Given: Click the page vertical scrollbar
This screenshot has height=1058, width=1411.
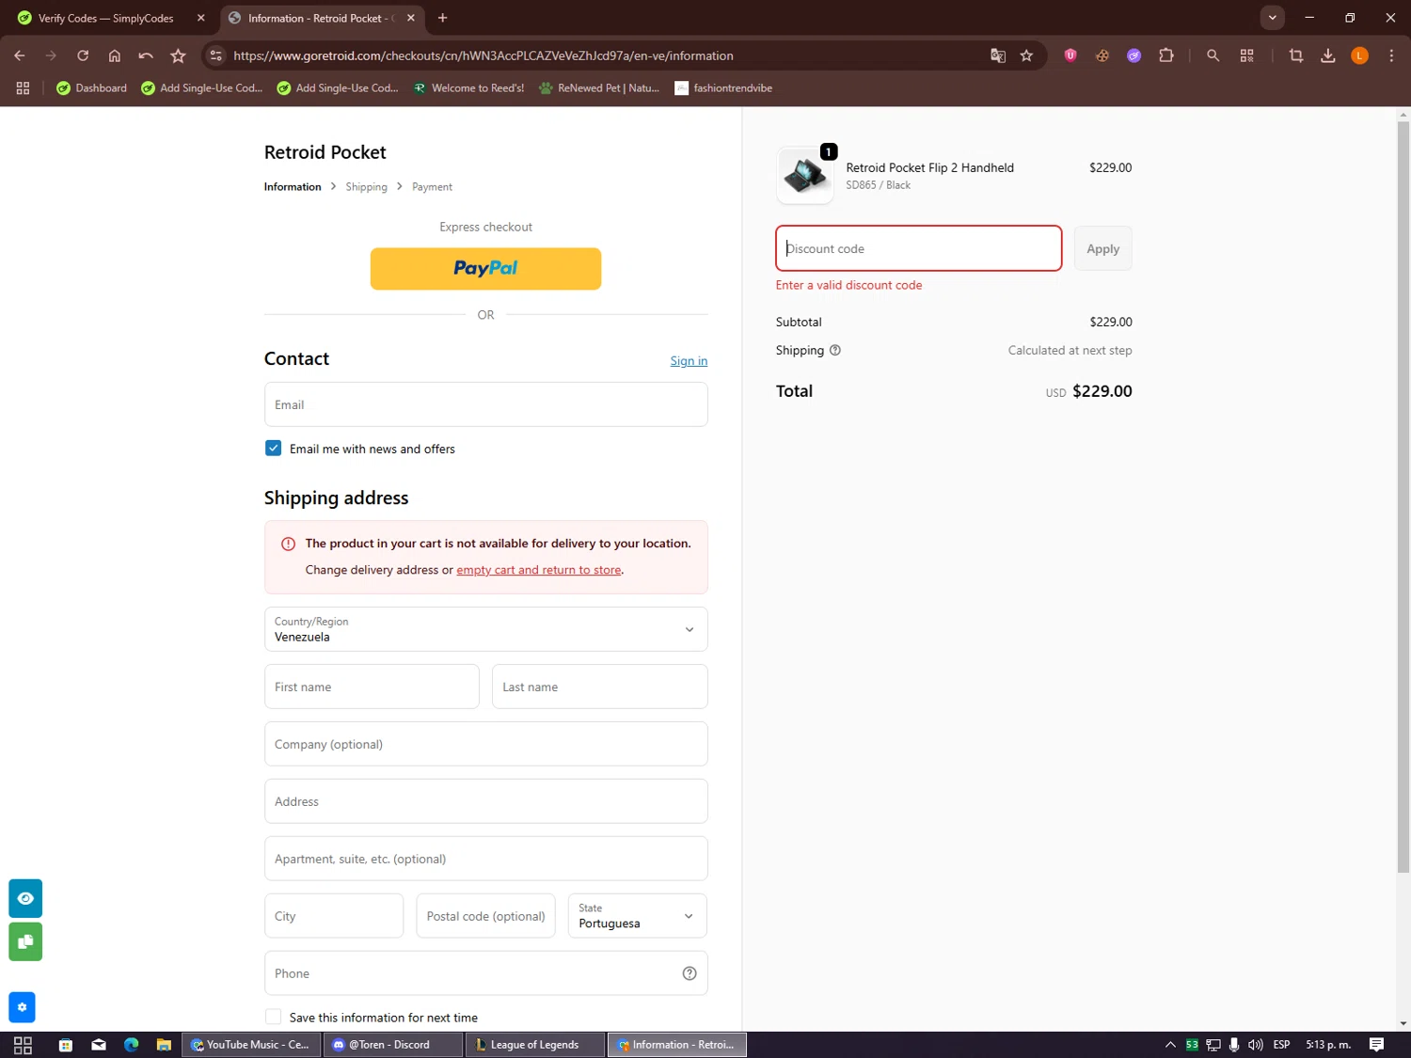Looking at the screenshot, I should pos(1403,497).
